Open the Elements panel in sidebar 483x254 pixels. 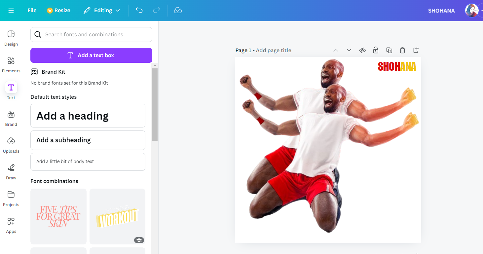(x=11, y=64)
